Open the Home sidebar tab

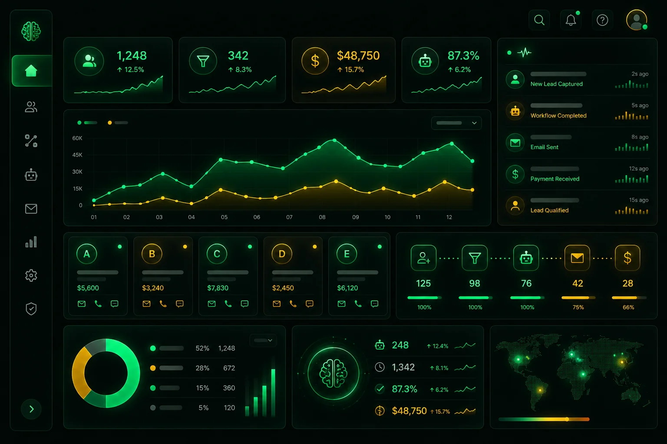pyautogui.click(x=32, y=71)
